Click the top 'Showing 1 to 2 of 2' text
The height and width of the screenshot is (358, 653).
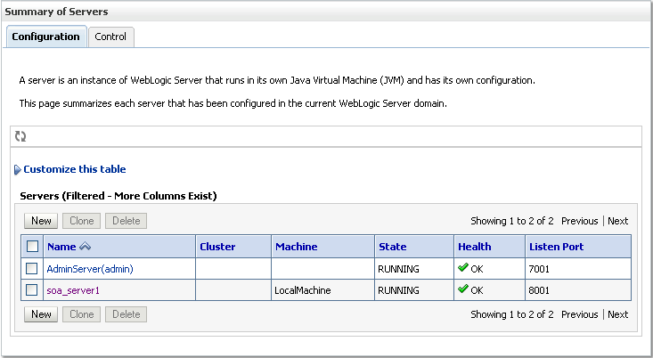pyautogui.click(x=512, y=221)
